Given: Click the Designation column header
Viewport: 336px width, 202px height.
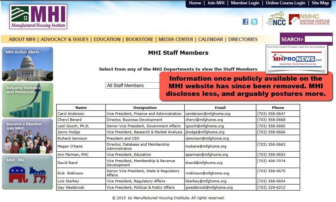Looking at the screenshot, I should click(145, 108).
